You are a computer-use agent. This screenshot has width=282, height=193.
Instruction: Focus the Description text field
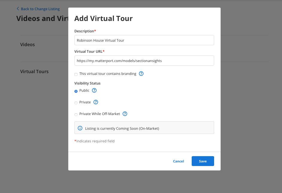(x=144, y=40)
